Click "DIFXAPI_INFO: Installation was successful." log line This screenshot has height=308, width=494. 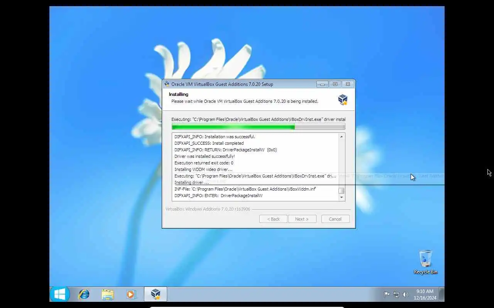click(x=215, y=137)
